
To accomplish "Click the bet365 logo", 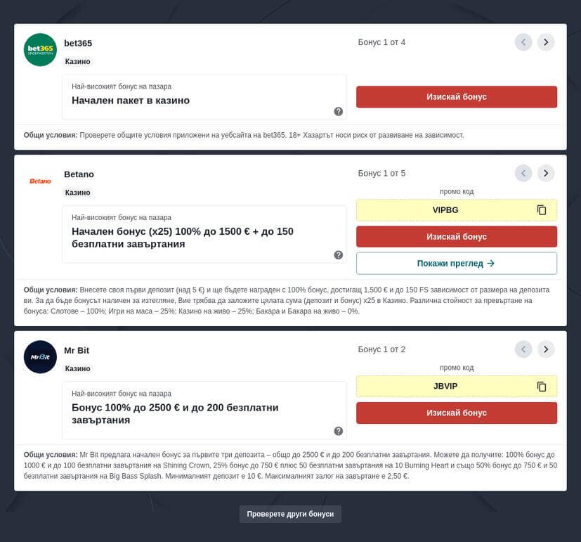I will 40,50.
